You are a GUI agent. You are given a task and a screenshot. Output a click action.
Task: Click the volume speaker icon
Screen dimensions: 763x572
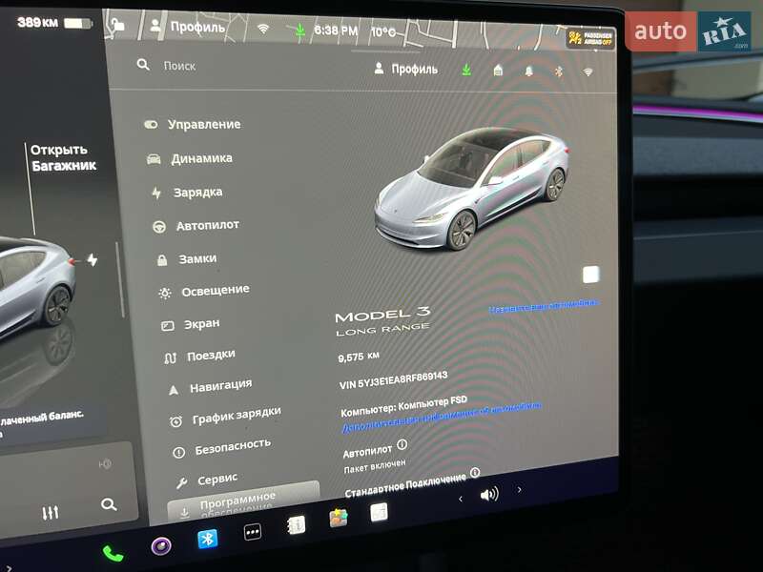click(x=489, y=494)
